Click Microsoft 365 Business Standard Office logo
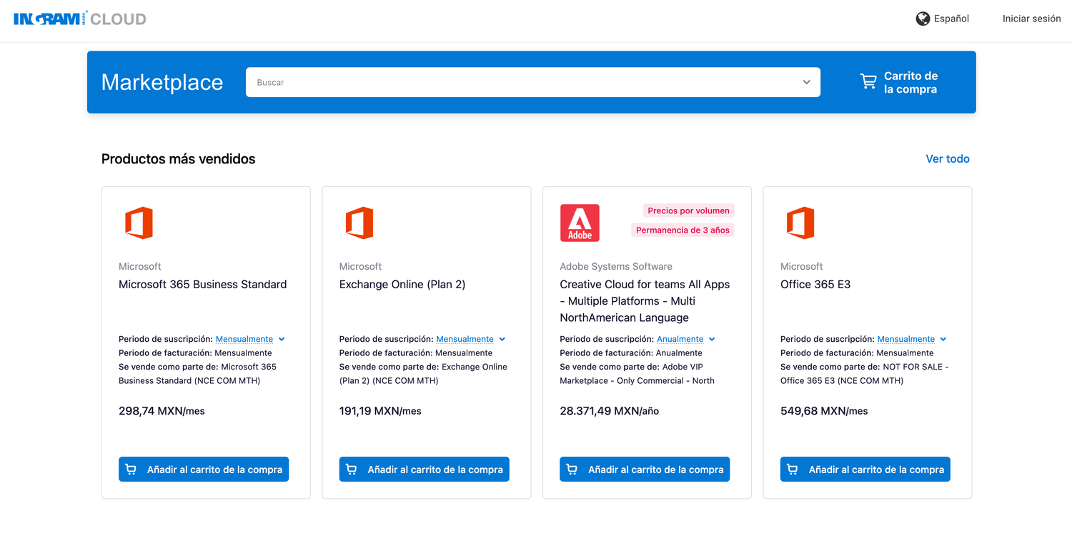1072x533 pixels. click(x=139, y=223)
